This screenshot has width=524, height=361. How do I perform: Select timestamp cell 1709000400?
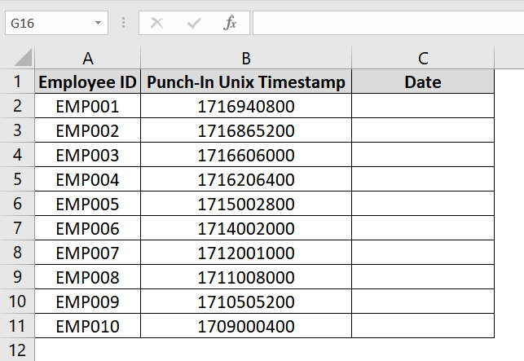[x=246, y=325]
